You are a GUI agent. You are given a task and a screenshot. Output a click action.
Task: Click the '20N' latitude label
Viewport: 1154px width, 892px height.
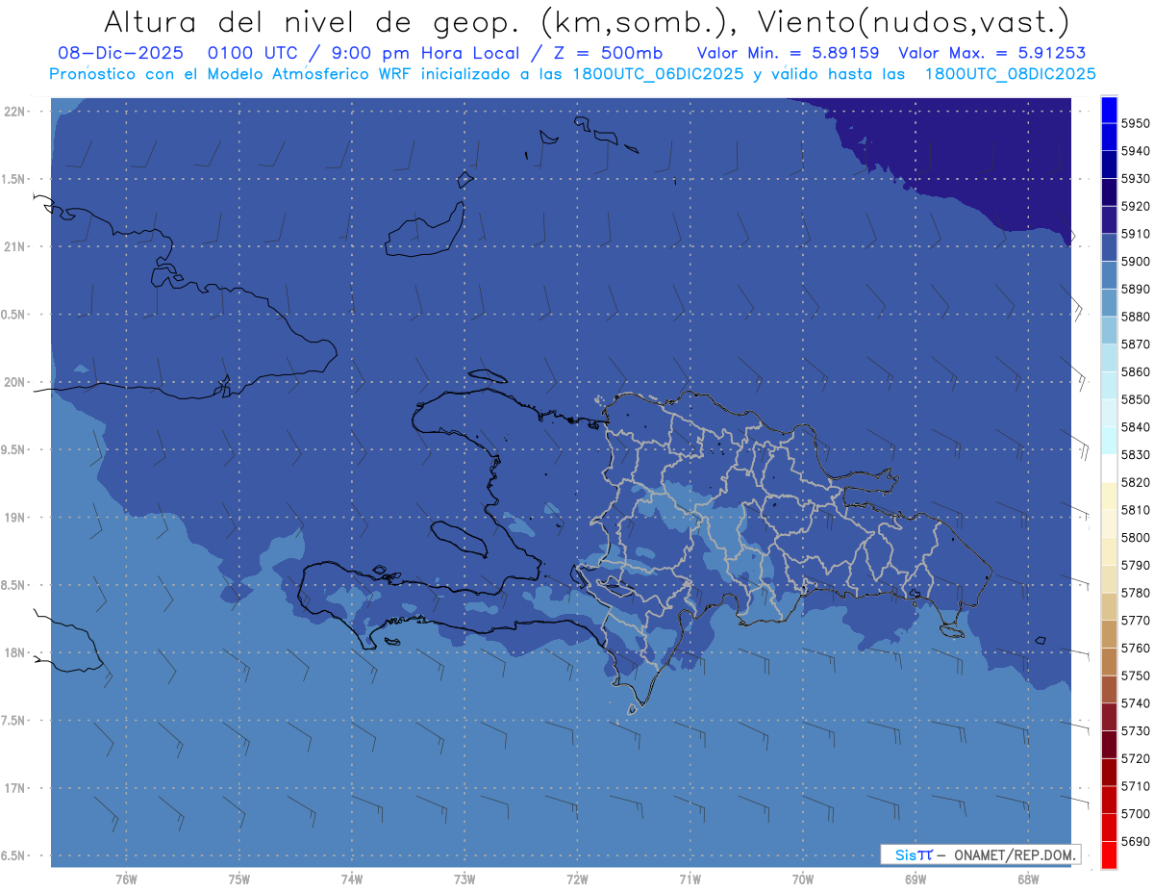pyautogui.click(x=14, y=382)
